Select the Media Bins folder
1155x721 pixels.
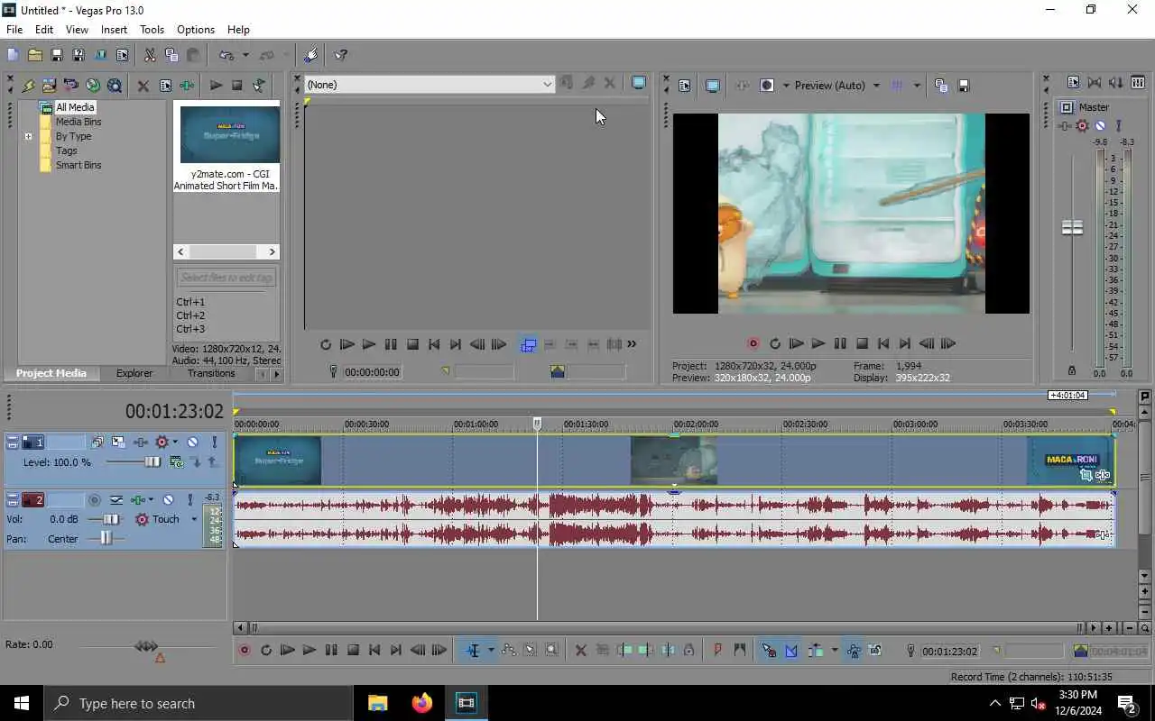pos(78,122)
